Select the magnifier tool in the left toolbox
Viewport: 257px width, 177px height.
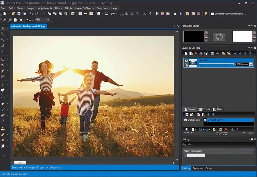pyautogui.click(x=3, y=34)
